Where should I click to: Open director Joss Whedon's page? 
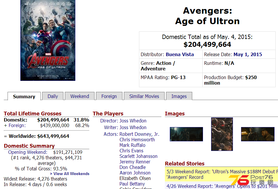point(133,121)
